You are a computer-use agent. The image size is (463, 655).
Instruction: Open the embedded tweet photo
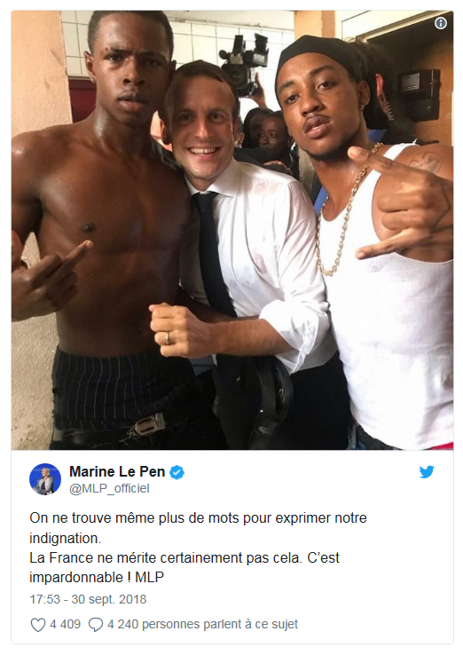[x=232, y=230]
